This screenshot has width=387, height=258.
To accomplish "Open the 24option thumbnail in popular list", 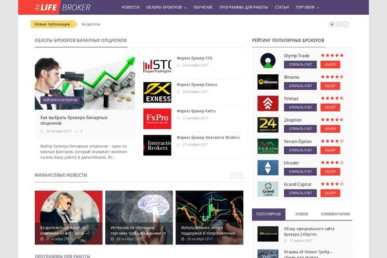I will (x=268, y=233).
